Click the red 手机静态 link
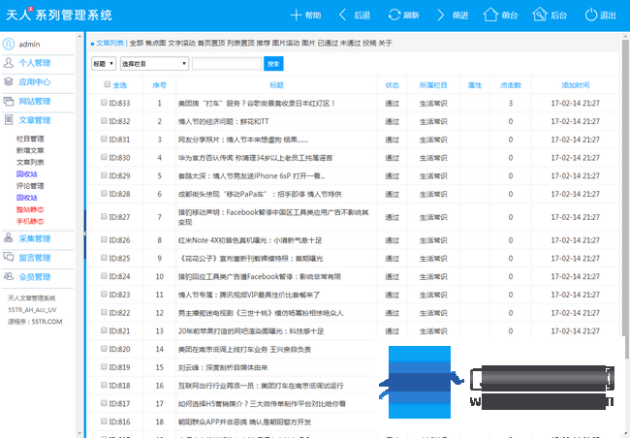 tap(30, 221)
